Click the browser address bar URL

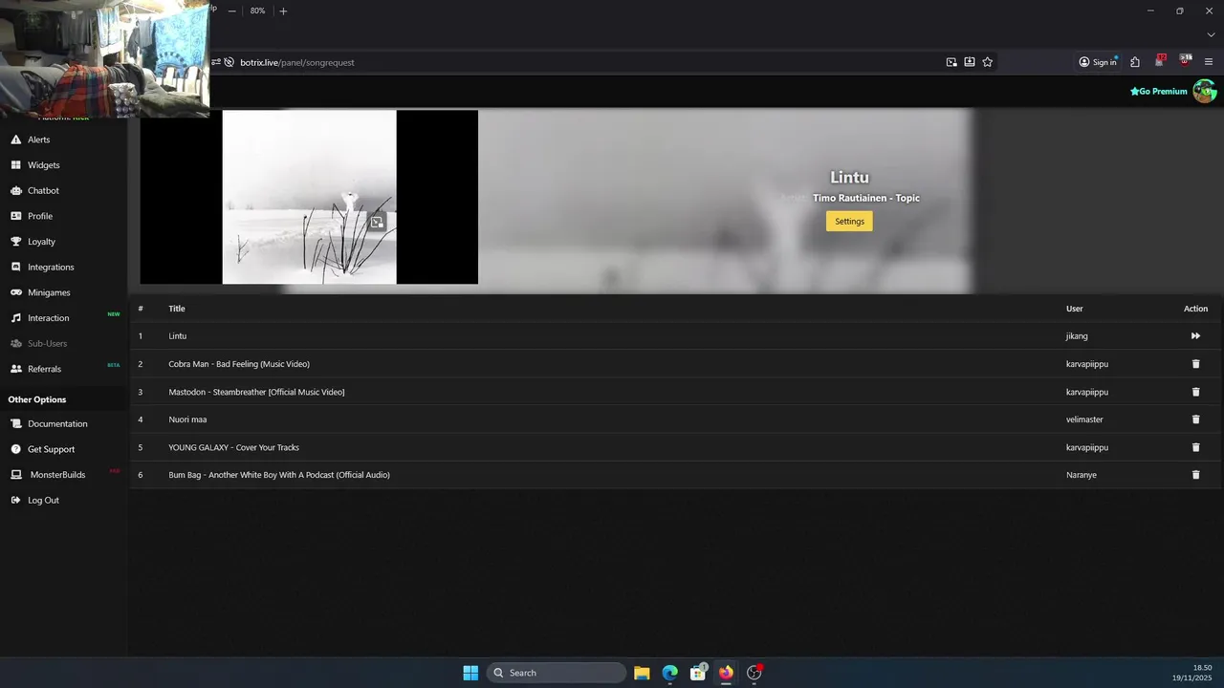[x=296, y=62]
